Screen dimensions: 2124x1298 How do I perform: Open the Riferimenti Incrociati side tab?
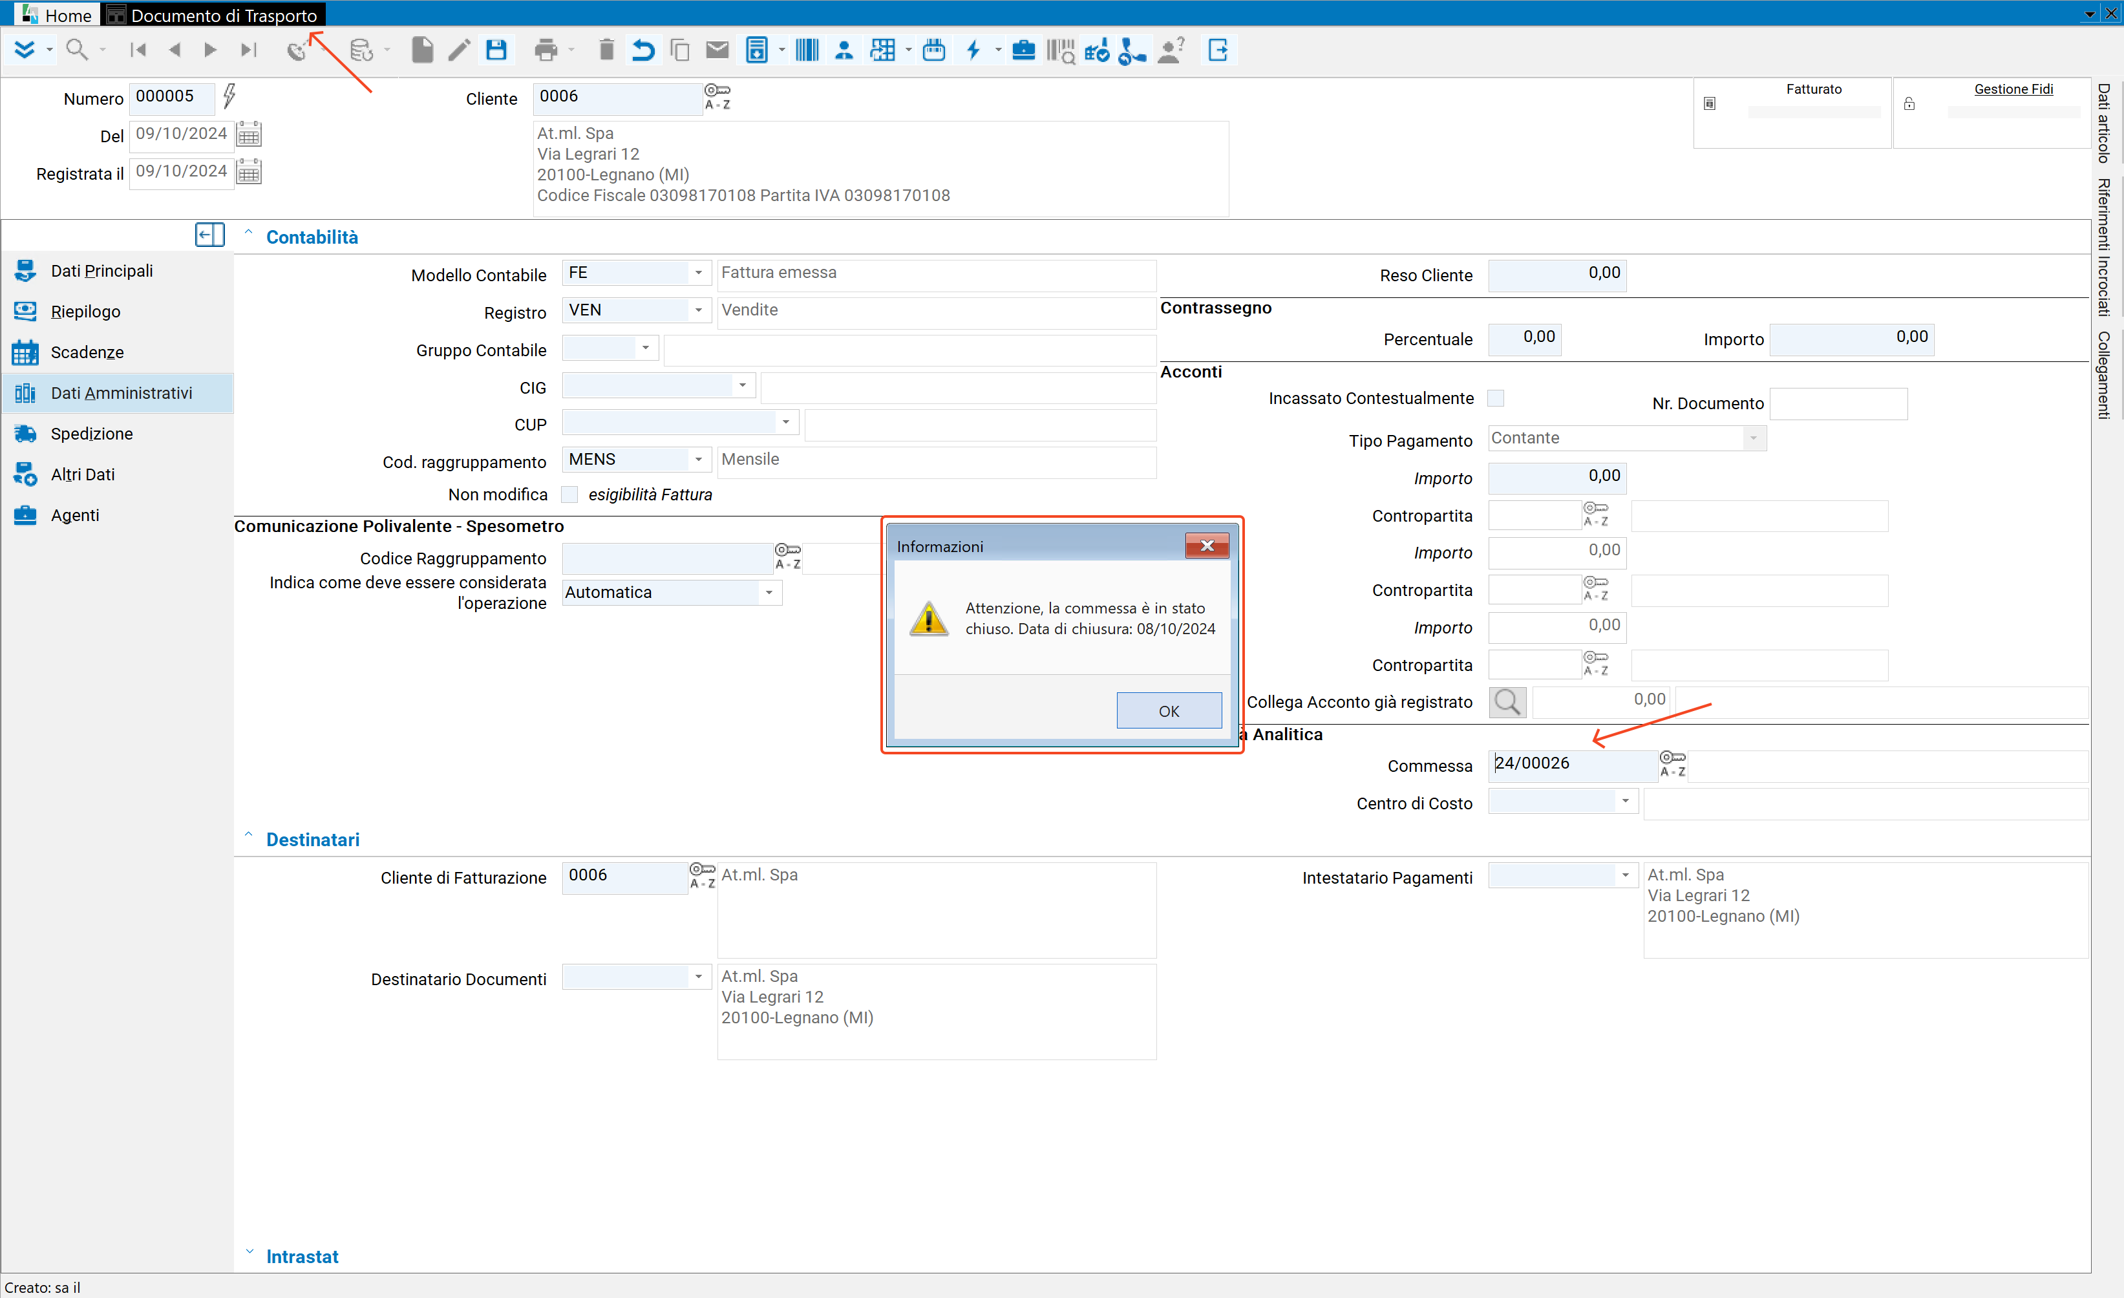point(2103,248)
